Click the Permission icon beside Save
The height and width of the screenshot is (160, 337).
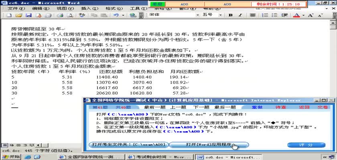pos(39,15)
